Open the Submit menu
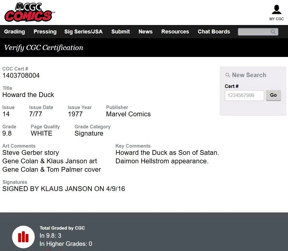The image size is (288, 251). [120, 32]
